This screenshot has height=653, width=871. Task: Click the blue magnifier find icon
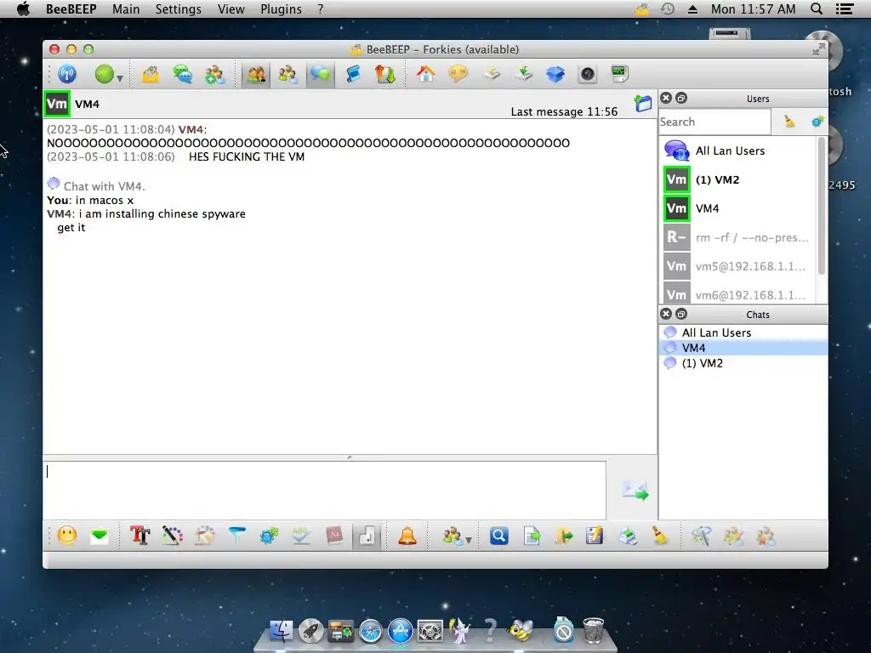498,536
